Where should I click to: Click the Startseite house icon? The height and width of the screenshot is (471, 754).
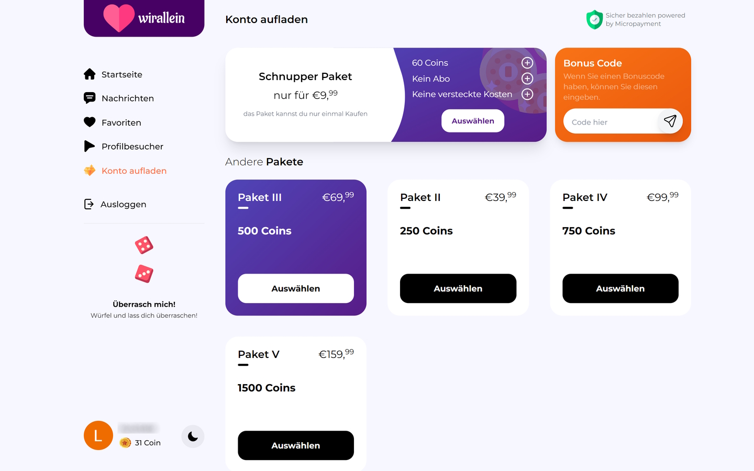[x=90, y=74]
